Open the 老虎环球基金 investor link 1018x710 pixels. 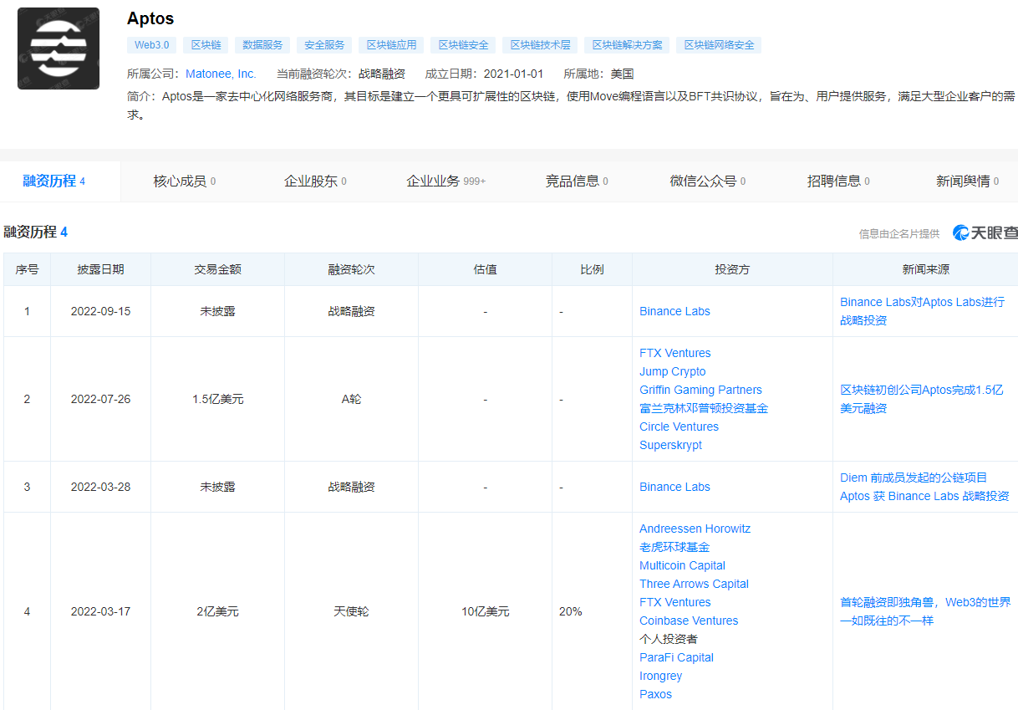pos(674,547)
